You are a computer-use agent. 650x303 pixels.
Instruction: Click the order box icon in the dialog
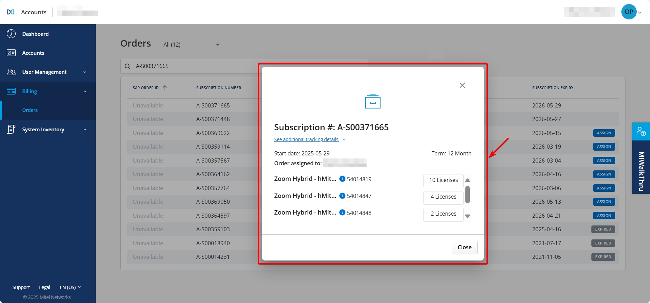coord(373,101)
